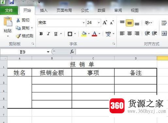Click the Select All corner button
The height and width of the screenshot is (123, 168).
4,58
